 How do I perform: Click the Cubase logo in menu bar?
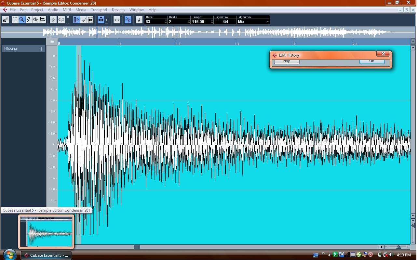point(5,10)
